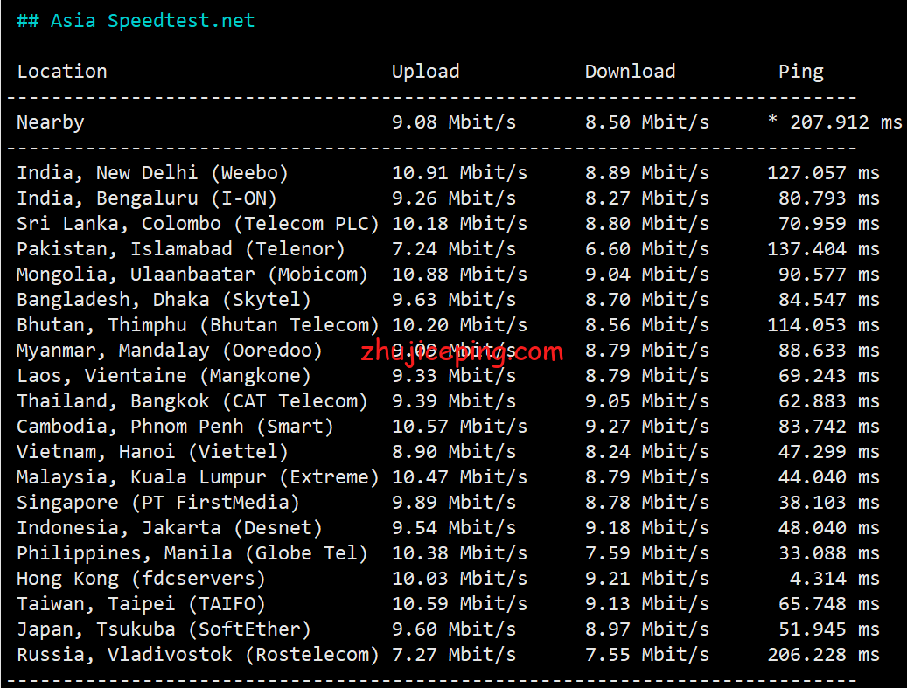The height and width of the screenshot is (688, 907).
Task: Click ping value "38.103 ms"
Action: [829, 504]
